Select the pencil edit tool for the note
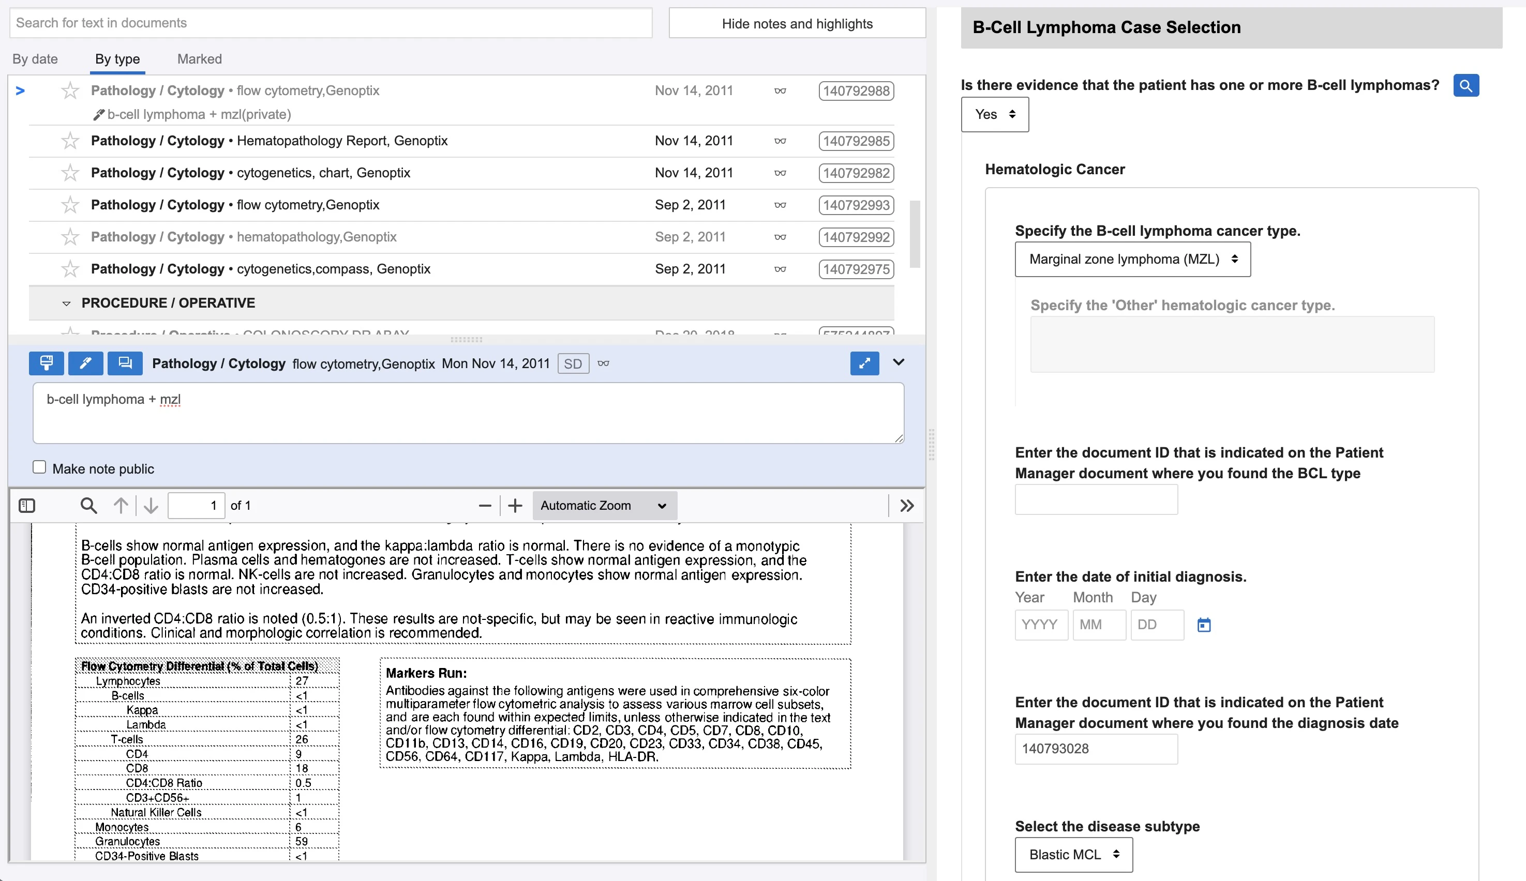The width and height of the screenshot is (1526, 881). (x=85, y=363)
